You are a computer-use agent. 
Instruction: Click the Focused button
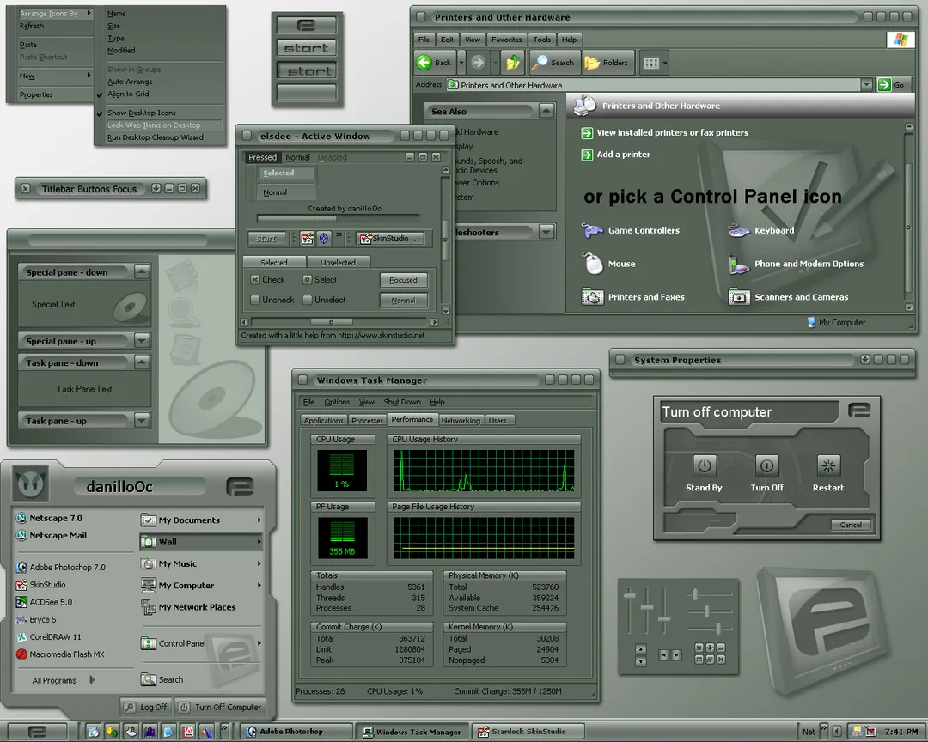[403, 280]
